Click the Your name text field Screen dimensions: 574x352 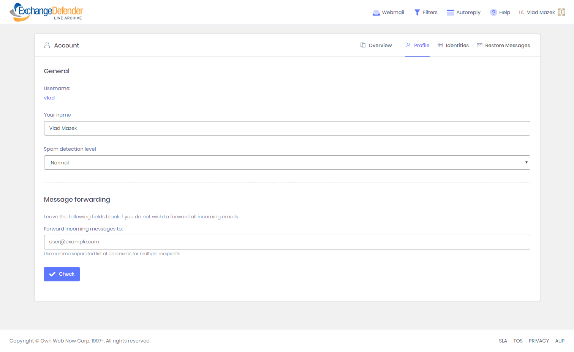point(287,128)
